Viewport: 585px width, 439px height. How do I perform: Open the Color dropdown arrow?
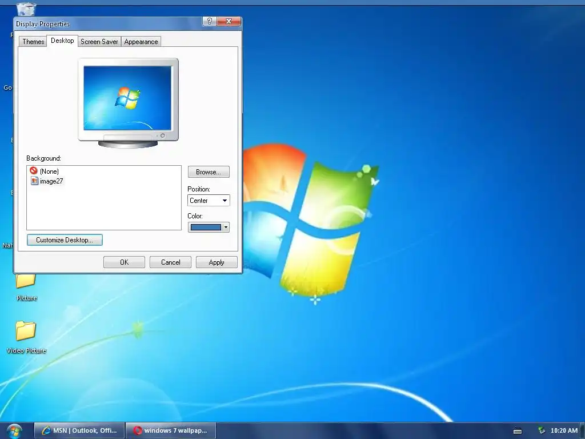[226, 227]
